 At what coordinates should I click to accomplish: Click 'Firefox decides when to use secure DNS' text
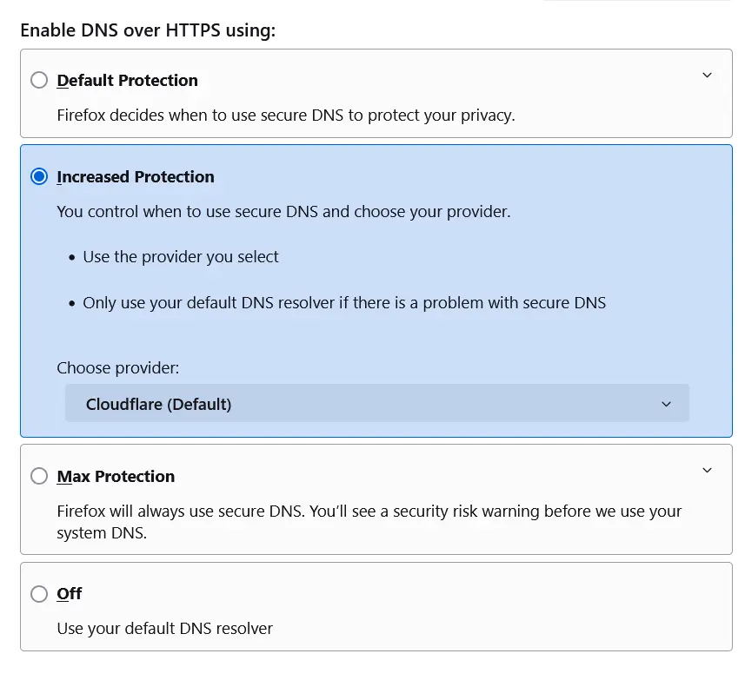point(285,115)
